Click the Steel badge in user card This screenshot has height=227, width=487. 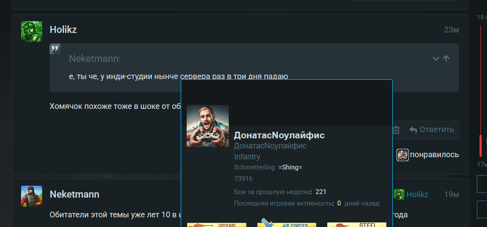pyautogui.click(x=357, y=224)
